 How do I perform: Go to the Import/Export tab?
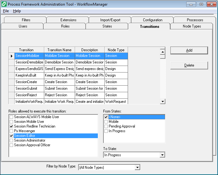click(x=110, y=20)
